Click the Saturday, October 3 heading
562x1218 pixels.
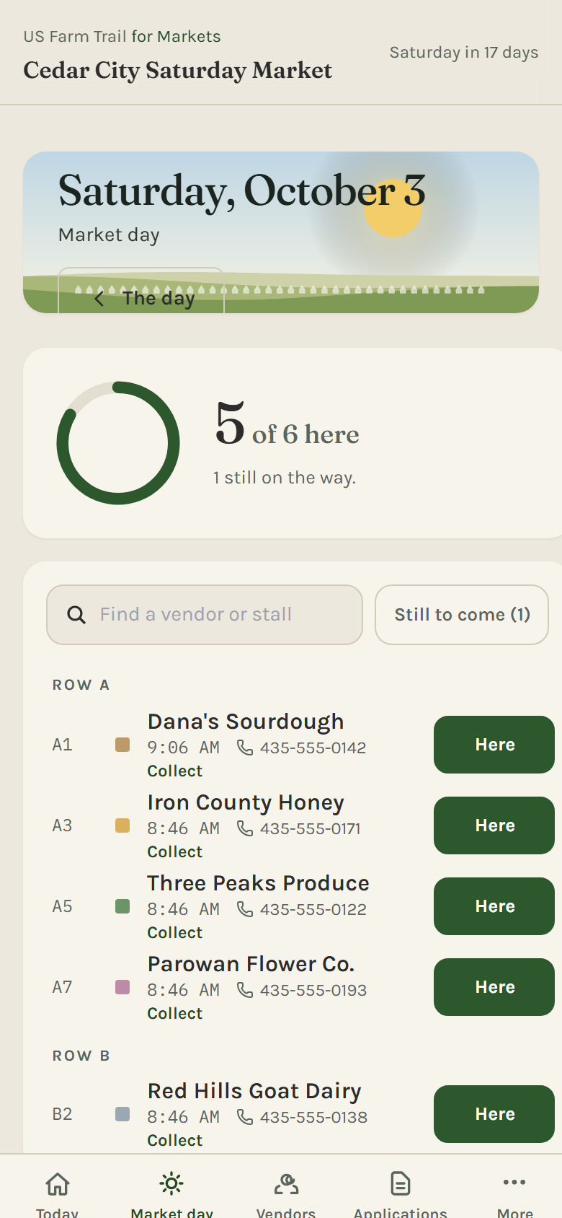pyautogui.click(x=242, y=191)
